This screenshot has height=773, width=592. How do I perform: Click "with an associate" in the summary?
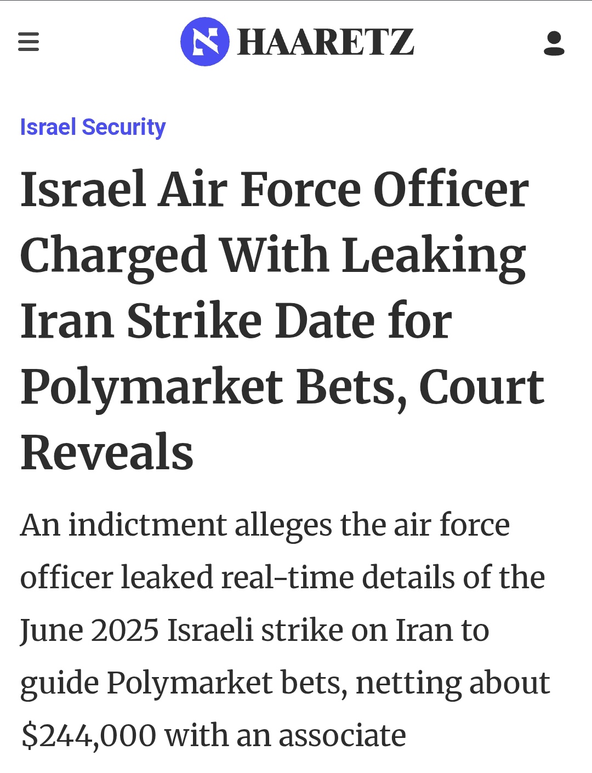pos(285,735)
